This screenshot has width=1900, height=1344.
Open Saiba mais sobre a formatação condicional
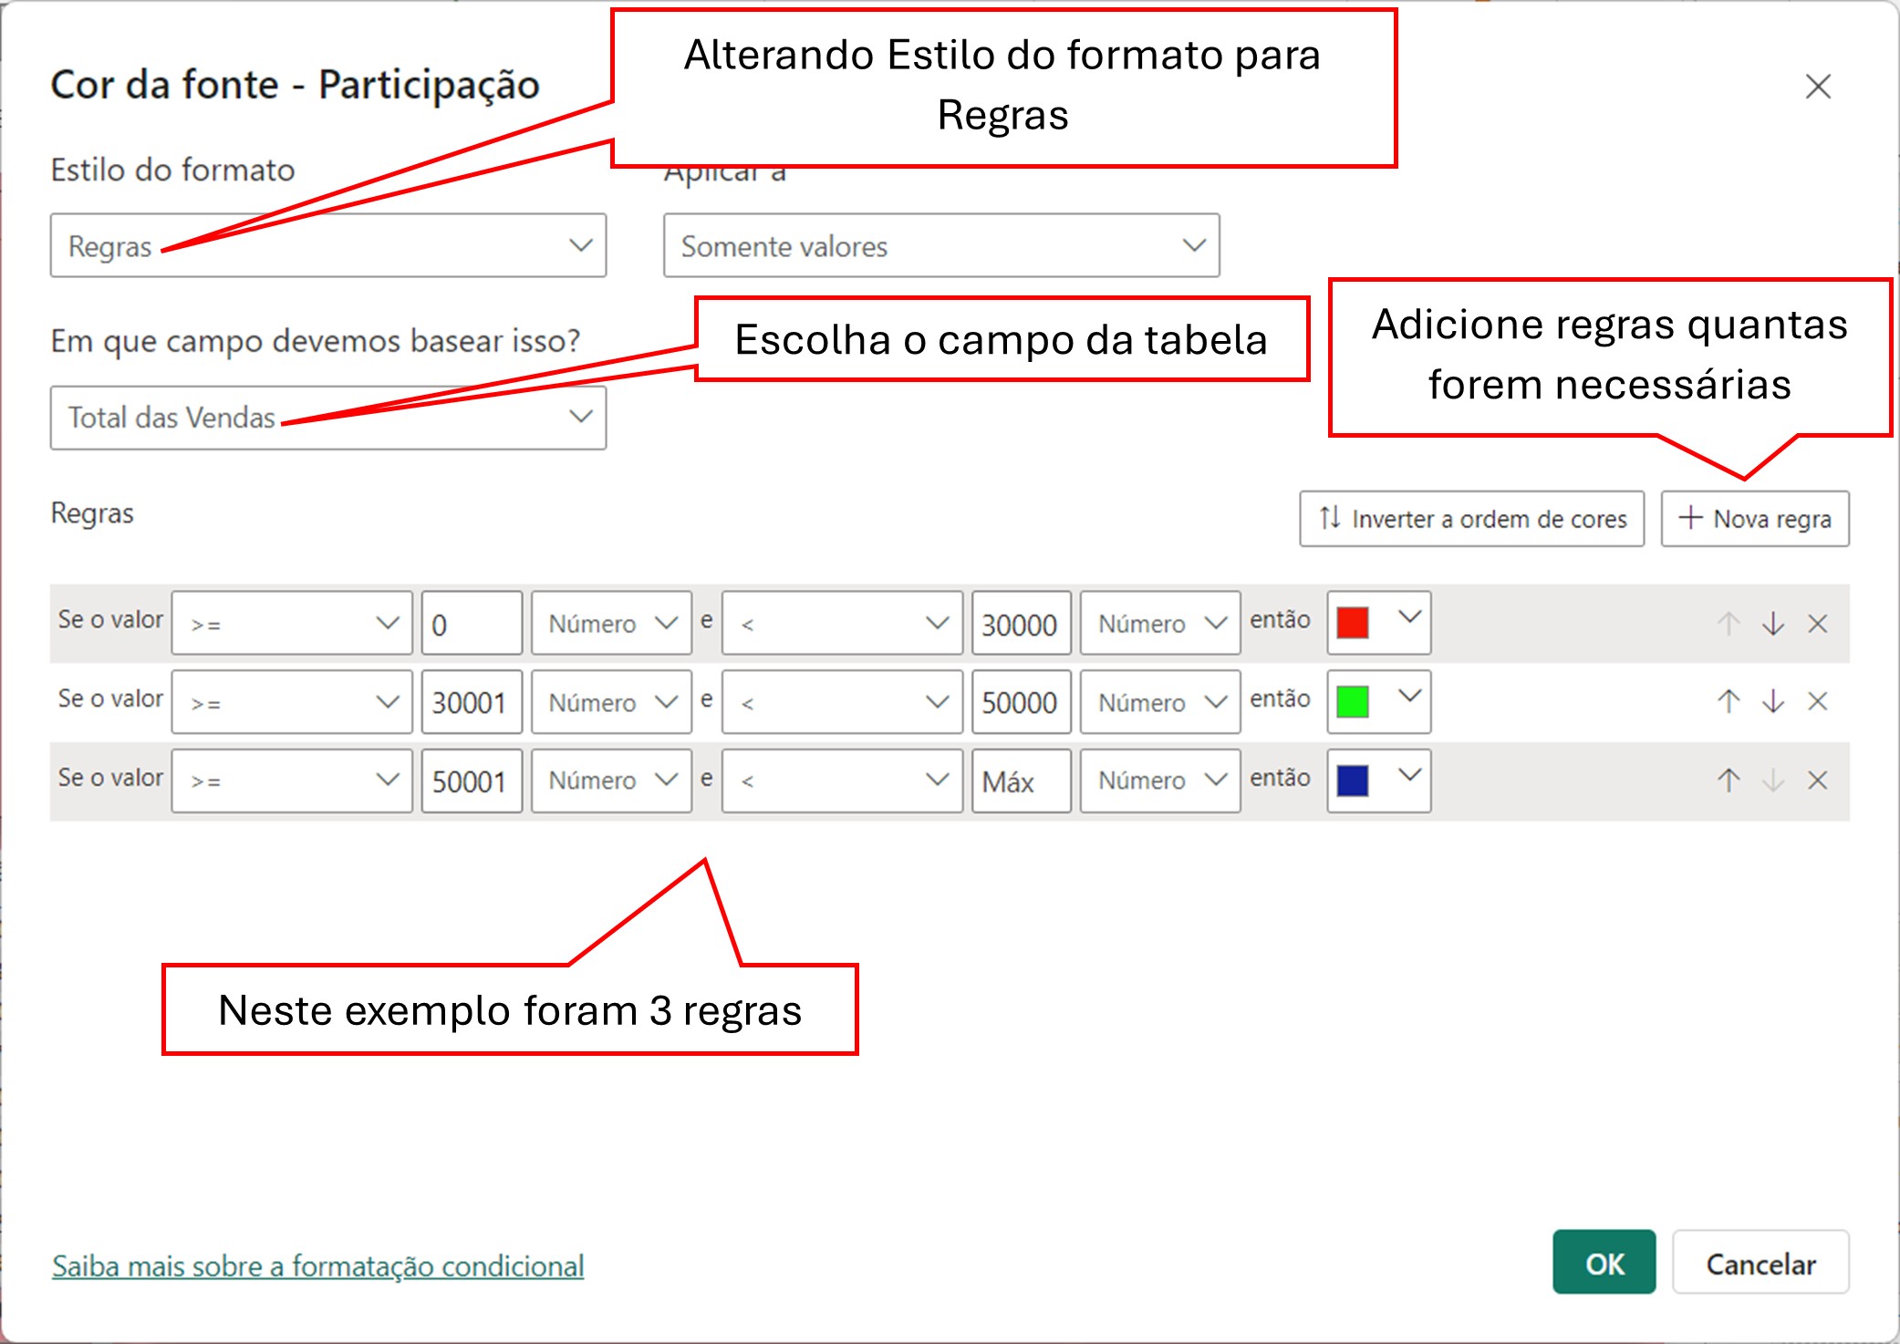point(317,1266)
